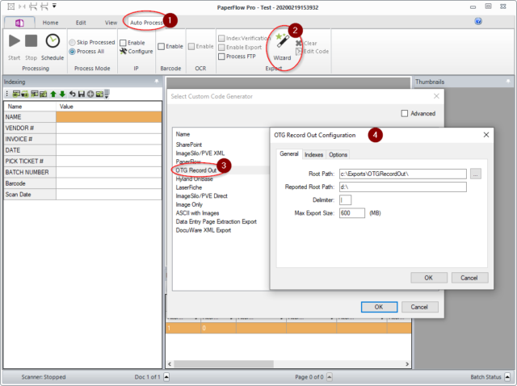Viewport: 517px width, 386px height.
Task: Select Skip Processed radio button
Action: [x=72, y=43]
